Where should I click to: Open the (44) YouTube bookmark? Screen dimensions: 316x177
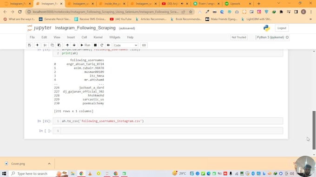click(x=121, y=19)
